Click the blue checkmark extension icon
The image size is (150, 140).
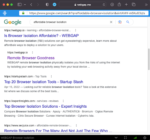point(54,5)
